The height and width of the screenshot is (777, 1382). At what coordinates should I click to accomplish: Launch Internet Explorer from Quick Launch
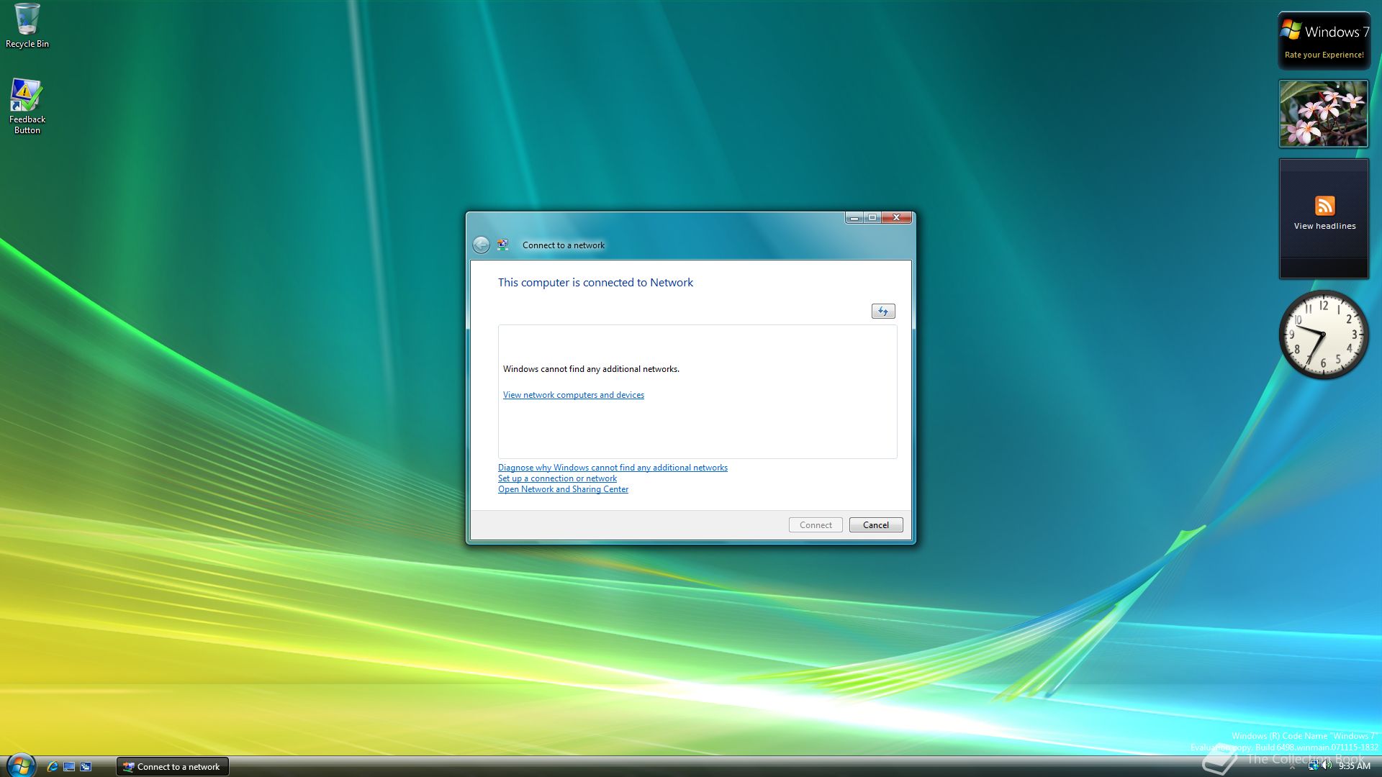pos(52,767)
